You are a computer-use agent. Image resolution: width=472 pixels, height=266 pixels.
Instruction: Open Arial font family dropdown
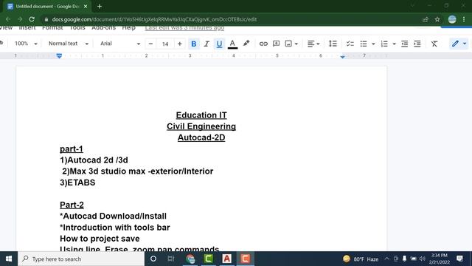tap(120, 44)
